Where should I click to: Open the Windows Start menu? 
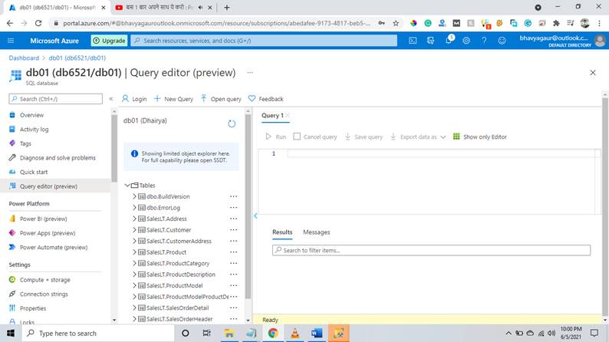[11, 333]
